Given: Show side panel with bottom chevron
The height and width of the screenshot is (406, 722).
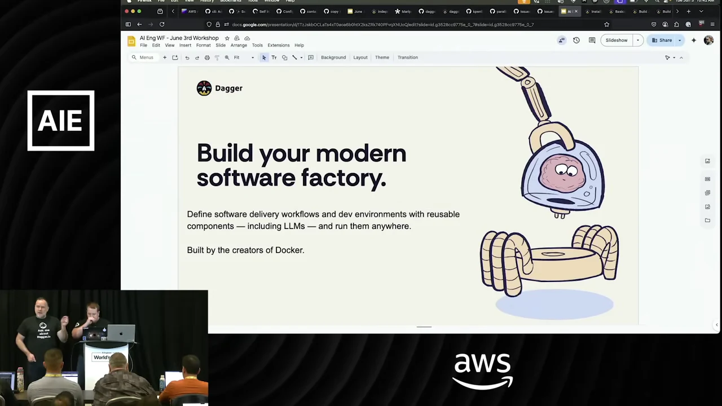Looking at the screenshot, I should click(716, 325).
